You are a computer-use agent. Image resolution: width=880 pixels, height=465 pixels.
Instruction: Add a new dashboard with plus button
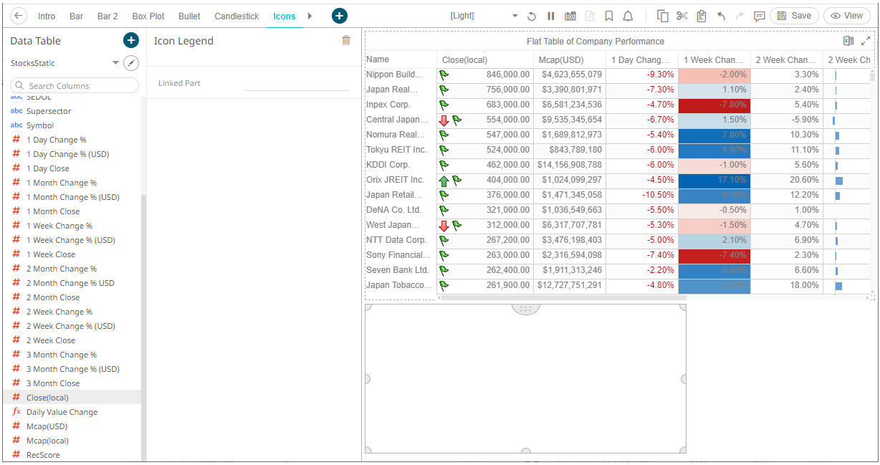coord(340,16)
